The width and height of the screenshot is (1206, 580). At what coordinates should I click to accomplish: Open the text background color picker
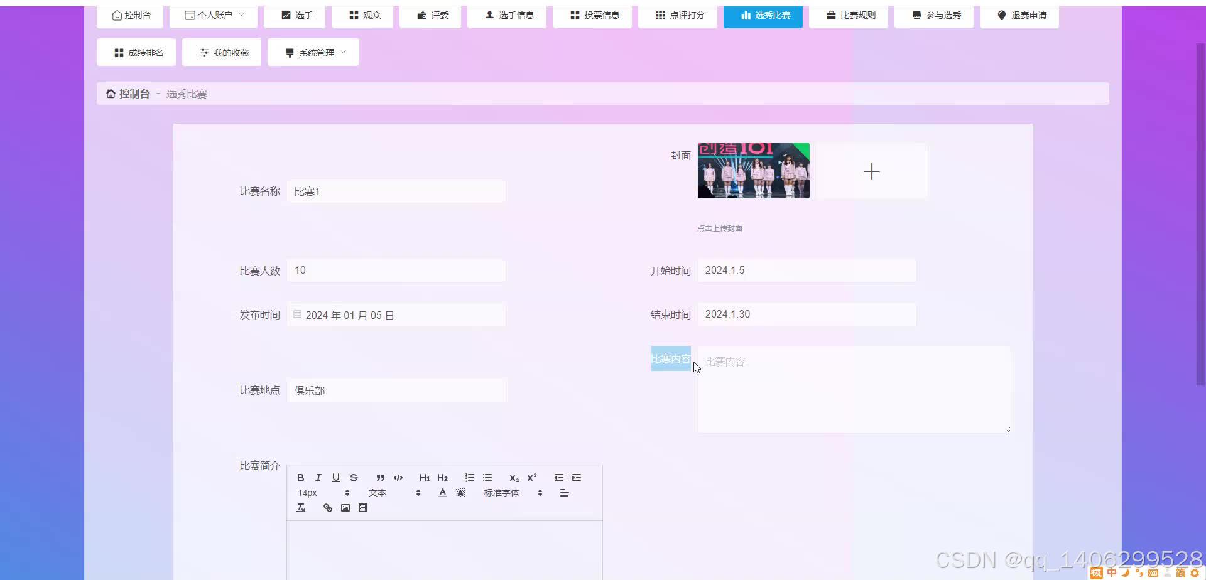coord(460,493)
